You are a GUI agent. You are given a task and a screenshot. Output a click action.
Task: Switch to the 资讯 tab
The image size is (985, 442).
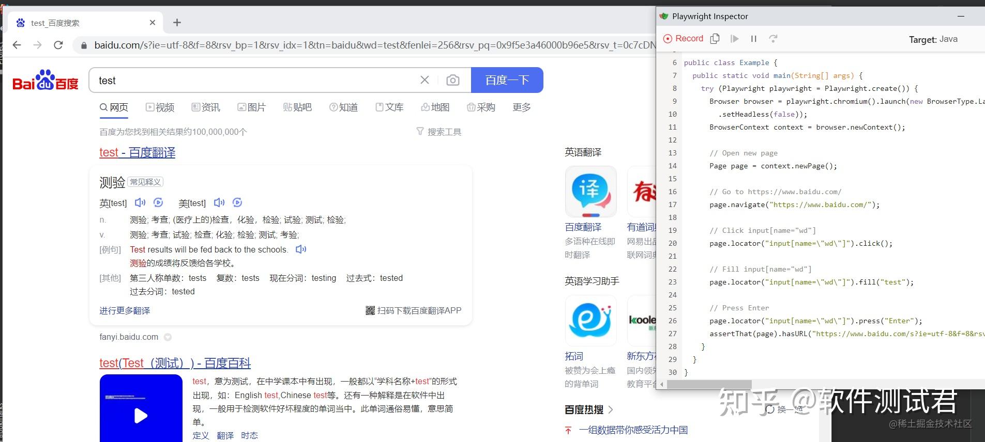(x=205, y=107)
